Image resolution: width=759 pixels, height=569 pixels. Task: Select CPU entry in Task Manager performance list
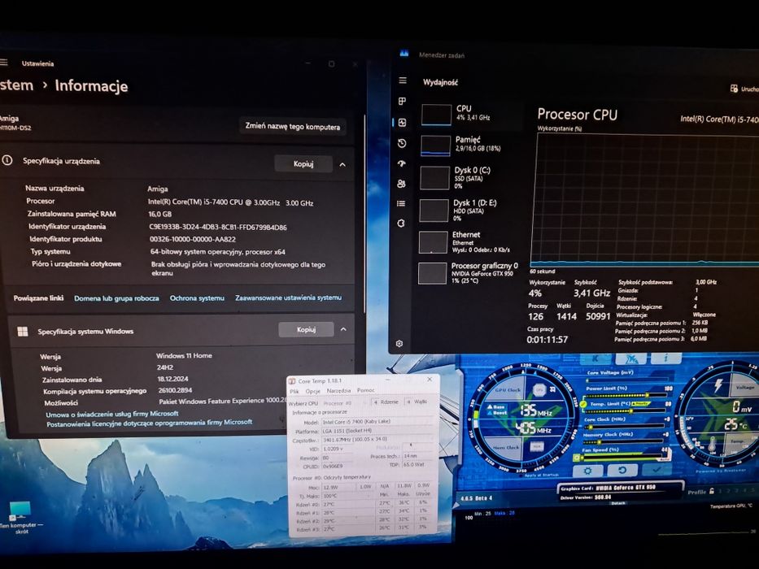[470, 114]
